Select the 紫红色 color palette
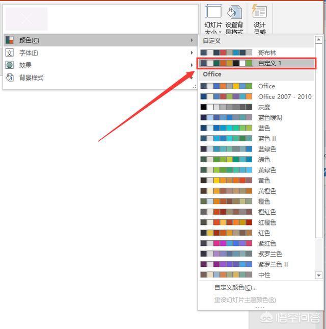The height and width of the screenshot is (329, 326). click(x=256, y=243)
